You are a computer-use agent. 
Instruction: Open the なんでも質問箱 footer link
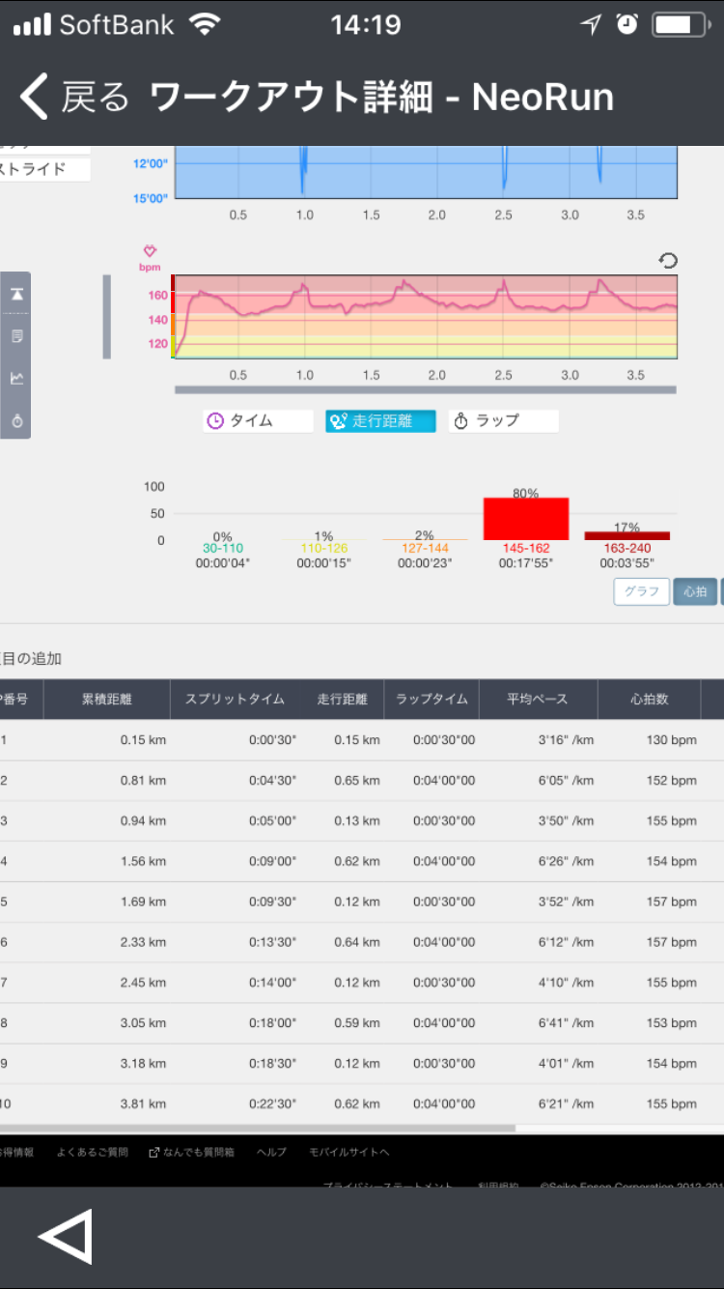[x=191, y=1152]
